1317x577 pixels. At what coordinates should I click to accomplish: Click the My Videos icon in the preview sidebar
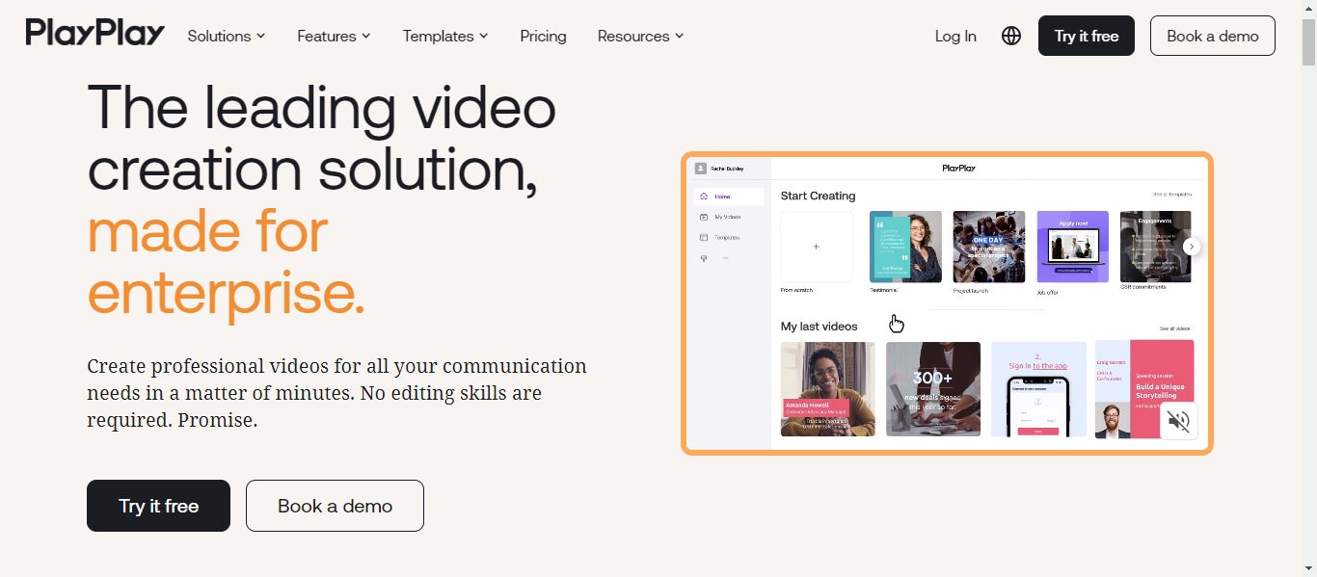(704, 217)
